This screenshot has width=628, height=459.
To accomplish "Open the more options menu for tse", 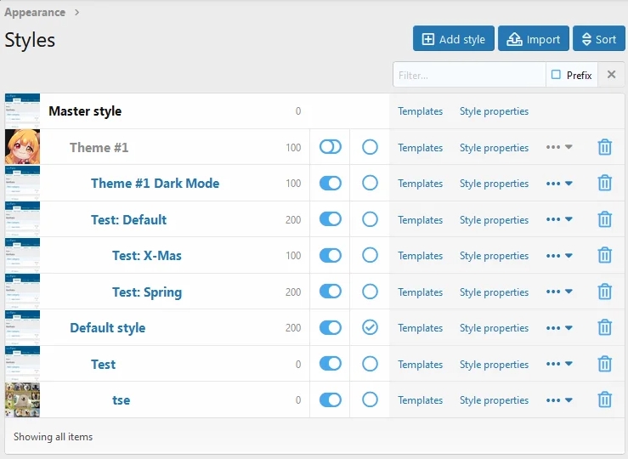I will [558, 399].
